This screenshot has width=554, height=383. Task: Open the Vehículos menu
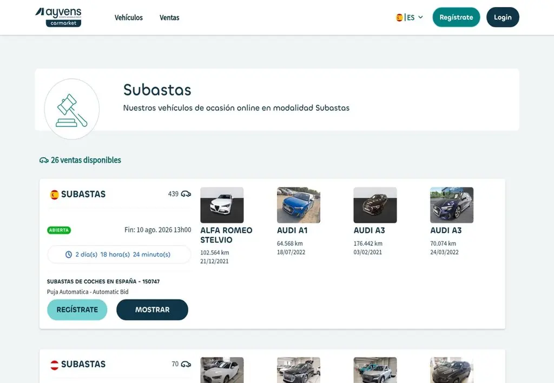pyautogui.click(x=129, y=17)
